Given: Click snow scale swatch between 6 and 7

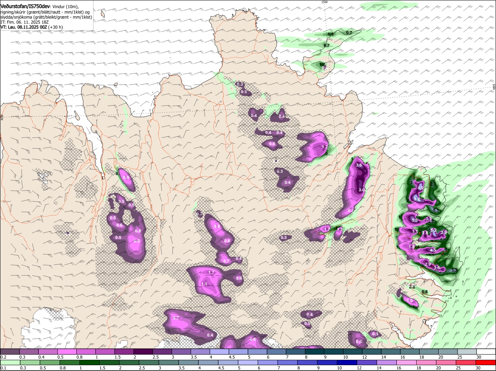Looking at the screenshot, I should [276, 351].
